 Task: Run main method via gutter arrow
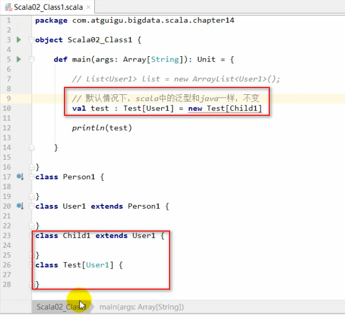coord(19,60)
